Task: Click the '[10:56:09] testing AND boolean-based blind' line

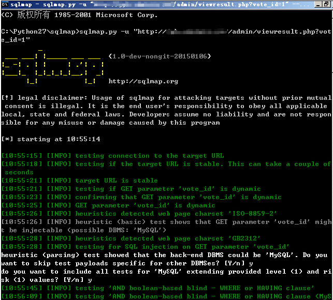Action: tap(166, 296)
